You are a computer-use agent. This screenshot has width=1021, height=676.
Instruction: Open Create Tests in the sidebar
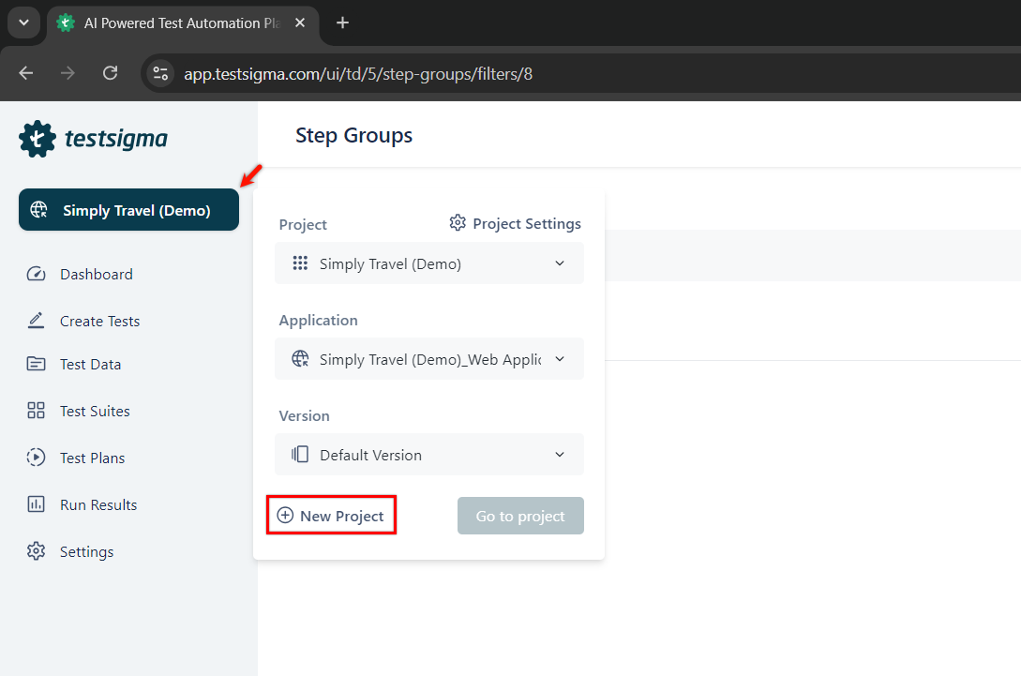point(99,321)
